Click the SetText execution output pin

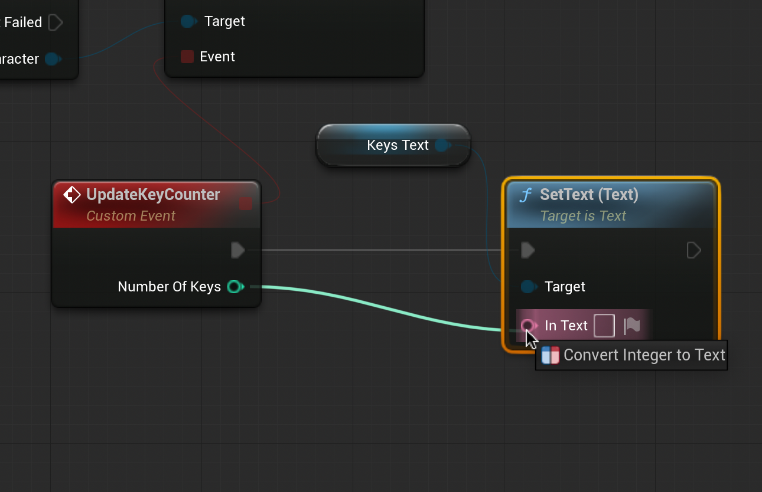693,250
